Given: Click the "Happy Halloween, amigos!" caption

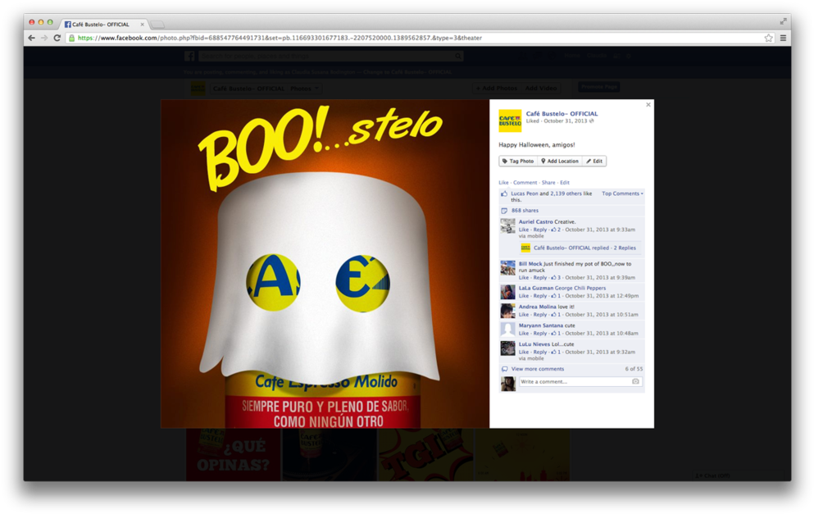Looking at the screenshot, I should point(537,145).
